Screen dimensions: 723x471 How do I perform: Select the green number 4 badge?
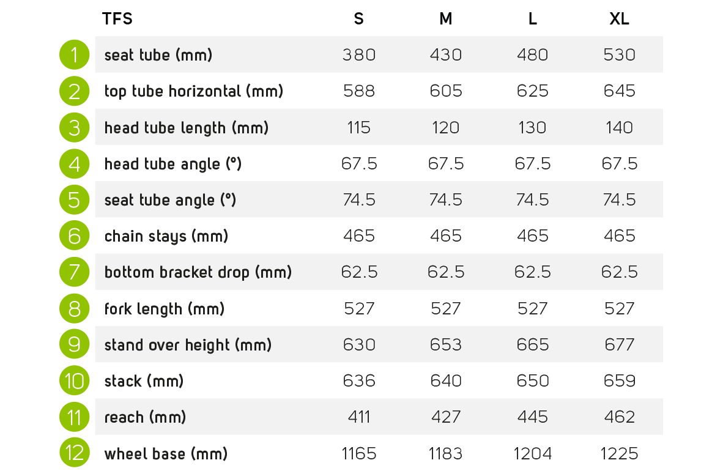pyautogui.click(x=75, y=164)
